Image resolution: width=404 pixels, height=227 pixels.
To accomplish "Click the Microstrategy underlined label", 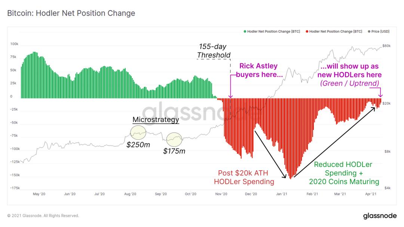I will coord(156,120).
